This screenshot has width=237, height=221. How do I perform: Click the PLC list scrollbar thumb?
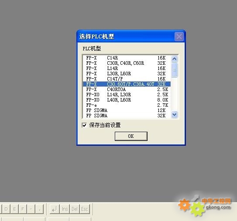click(175, 70)
